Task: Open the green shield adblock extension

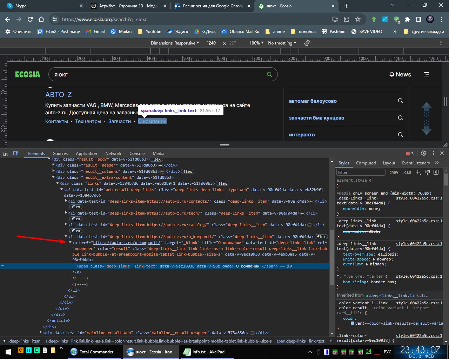Action: (x=397, y=19)
